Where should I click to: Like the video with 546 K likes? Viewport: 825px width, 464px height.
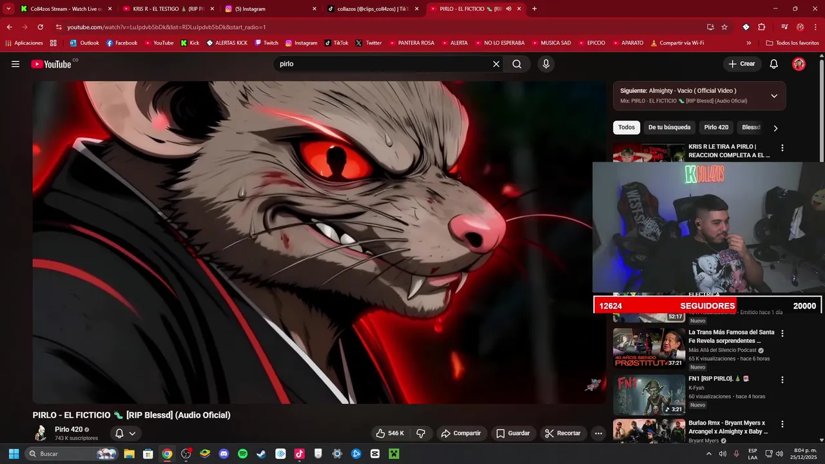[x=390, y=433]
